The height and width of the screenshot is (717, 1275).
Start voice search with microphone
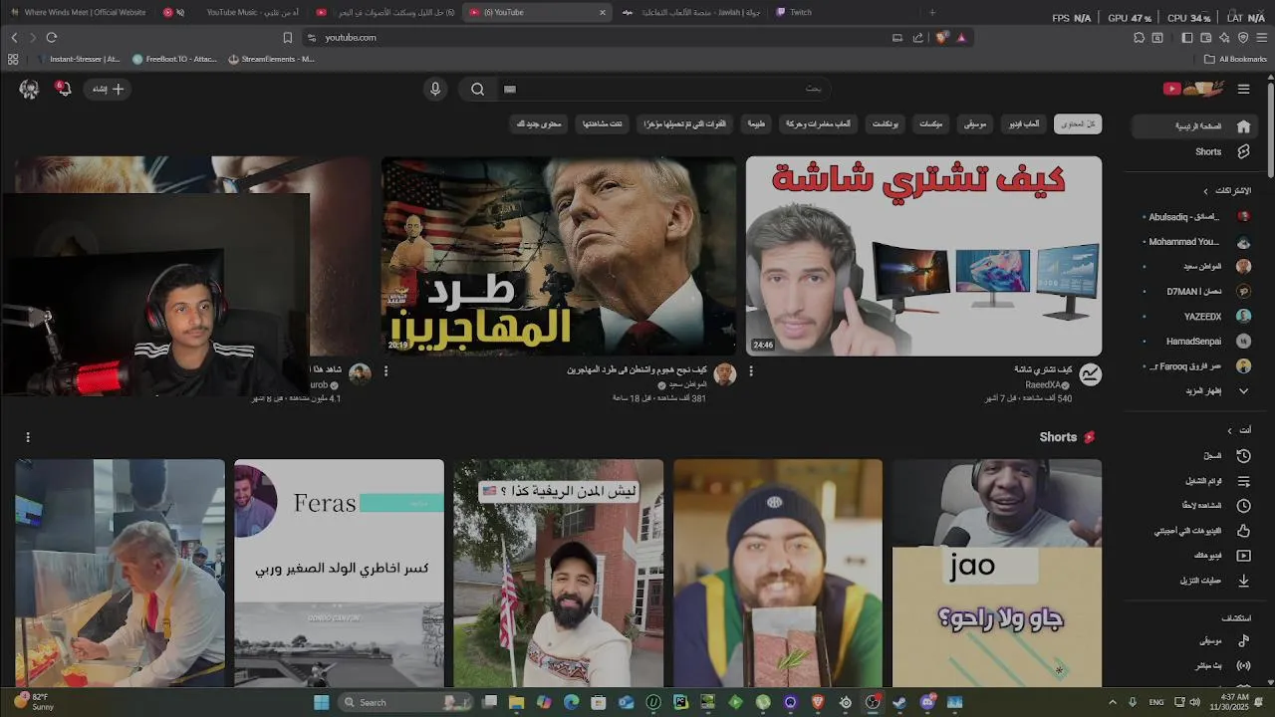[x=435, y=89]
